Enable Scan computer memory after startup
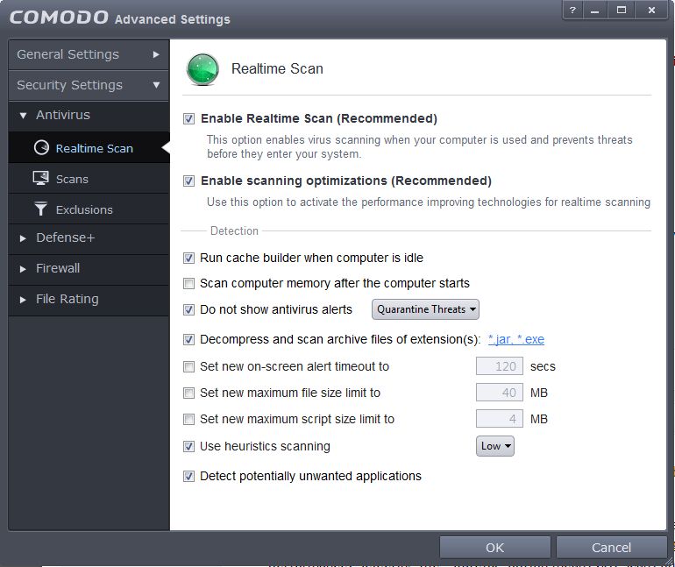The image size is (675, 567). (x=188, y=284)
